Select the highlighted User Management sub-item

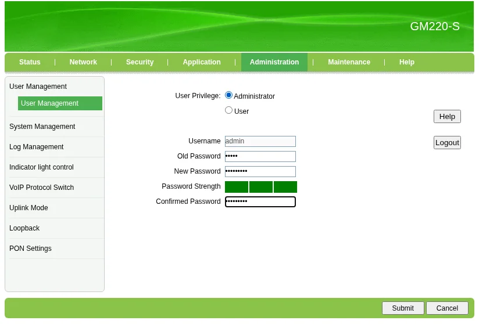click(x=60, y=103)
